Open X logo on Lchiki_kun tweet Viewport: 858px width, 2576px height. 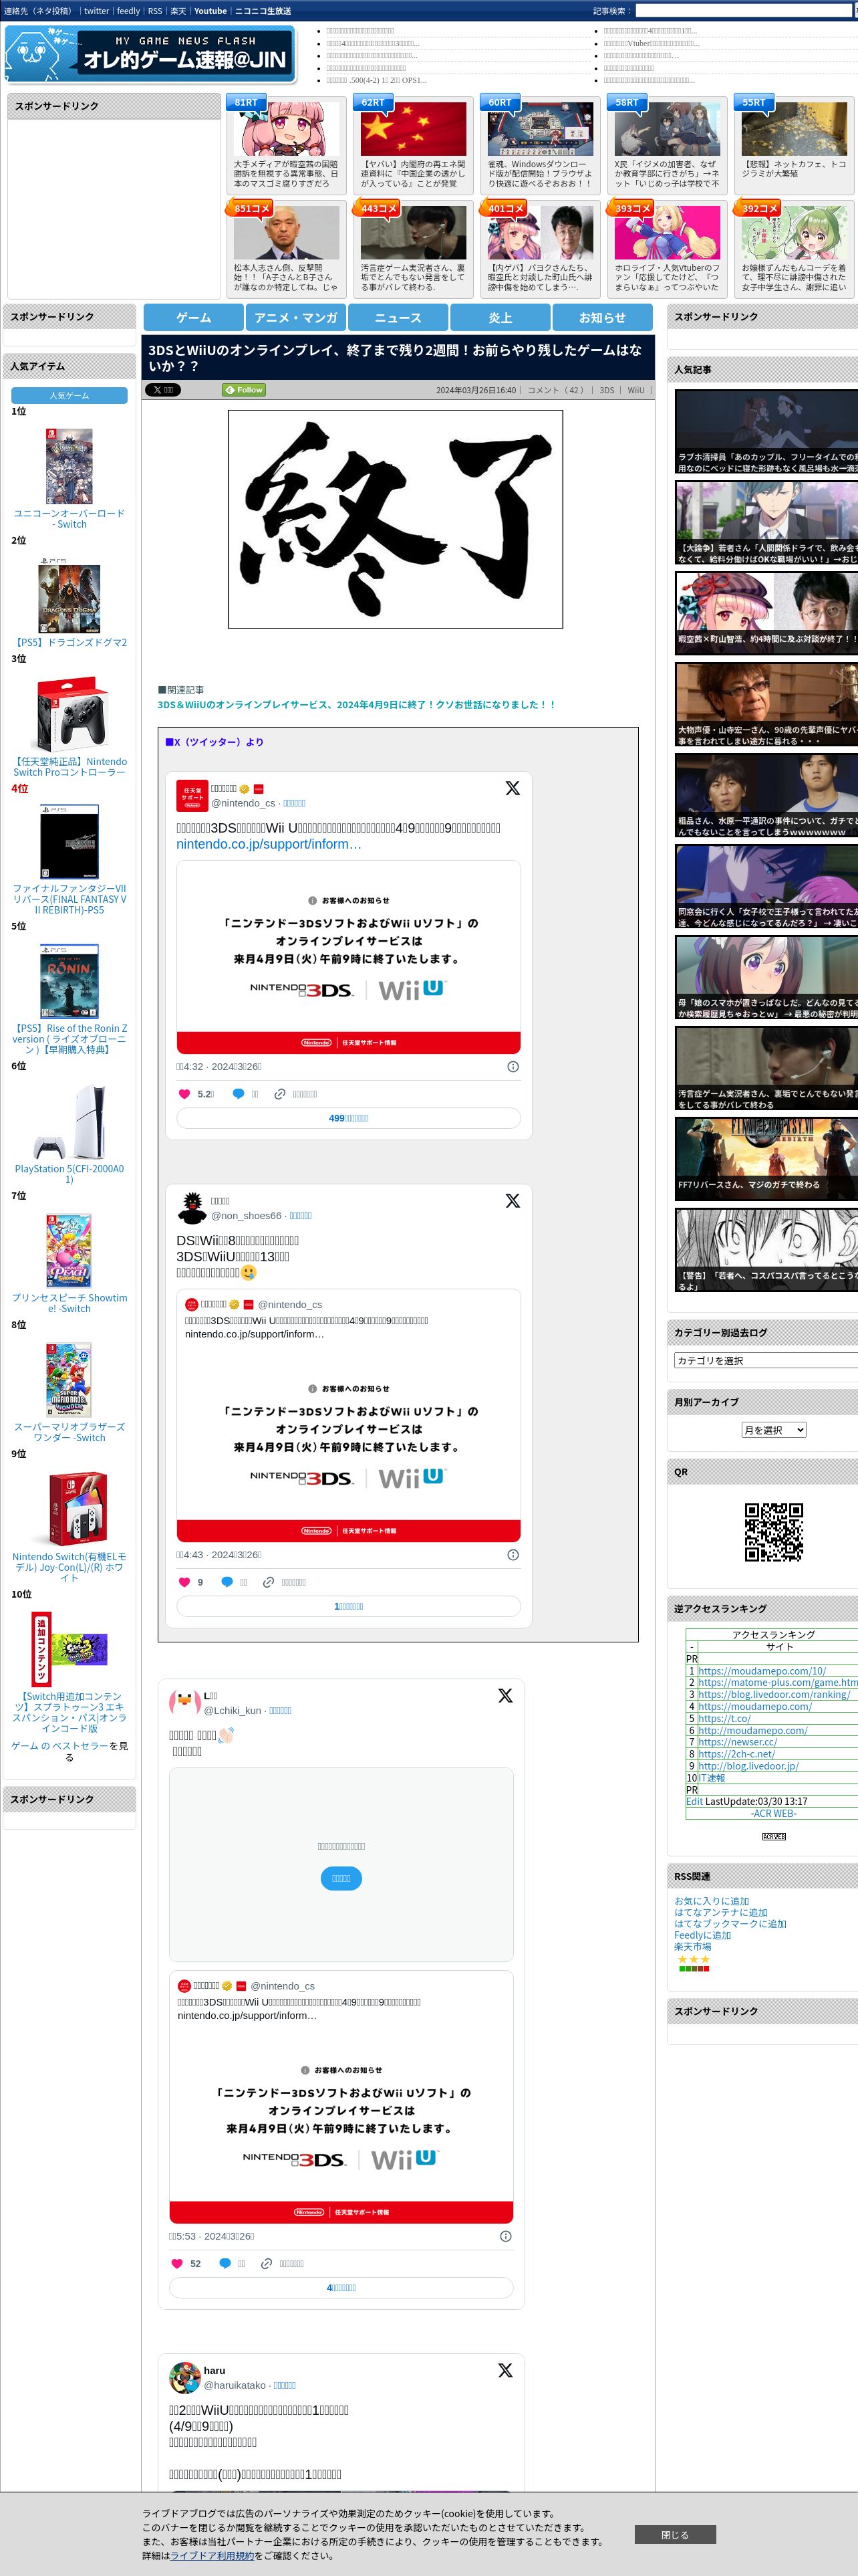click(505, 1695)
